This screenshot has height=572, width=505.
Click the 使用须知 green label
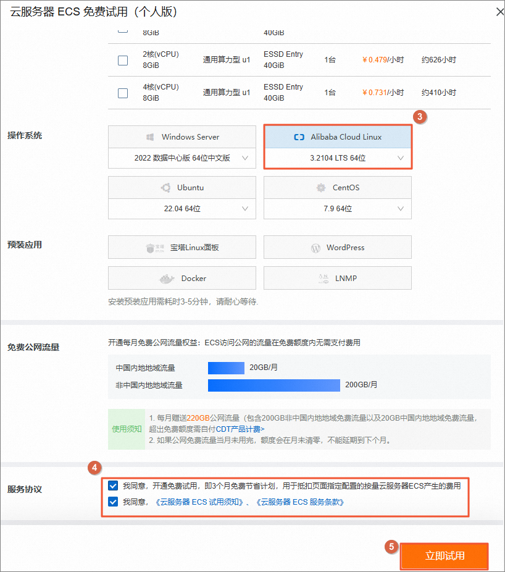[127, 429]
